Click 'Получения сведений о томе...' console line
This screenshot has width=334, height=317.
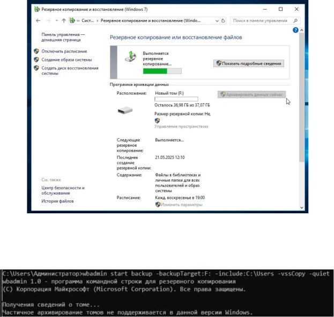[51, 305]
